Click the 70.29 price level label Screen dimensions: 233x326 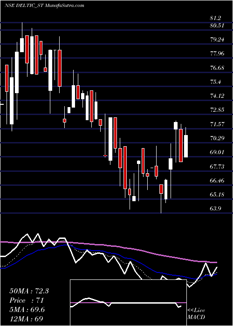(x=217, y=138)
